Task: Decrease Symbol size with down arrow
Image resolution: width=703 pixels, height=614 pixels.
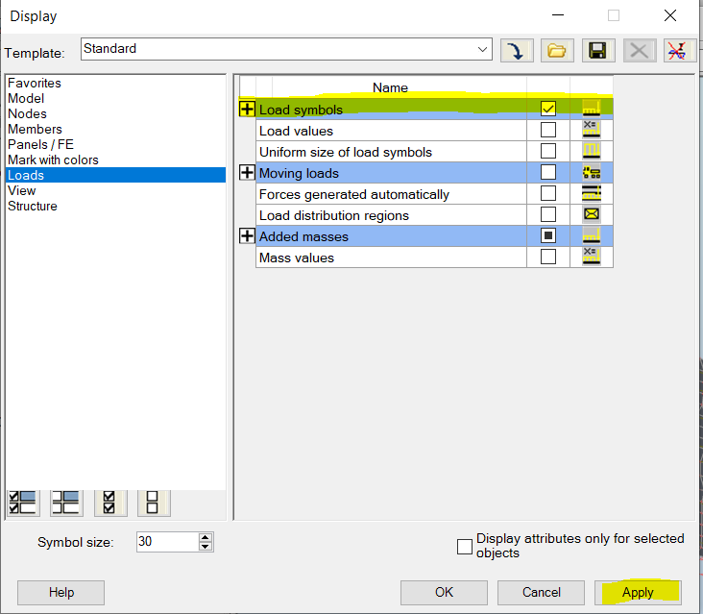Action: click(206, 547)
